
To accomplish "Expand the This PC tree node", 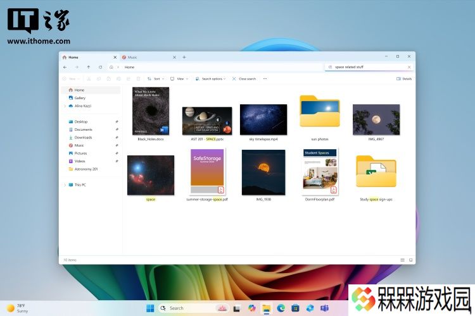I will click(65, 185).
